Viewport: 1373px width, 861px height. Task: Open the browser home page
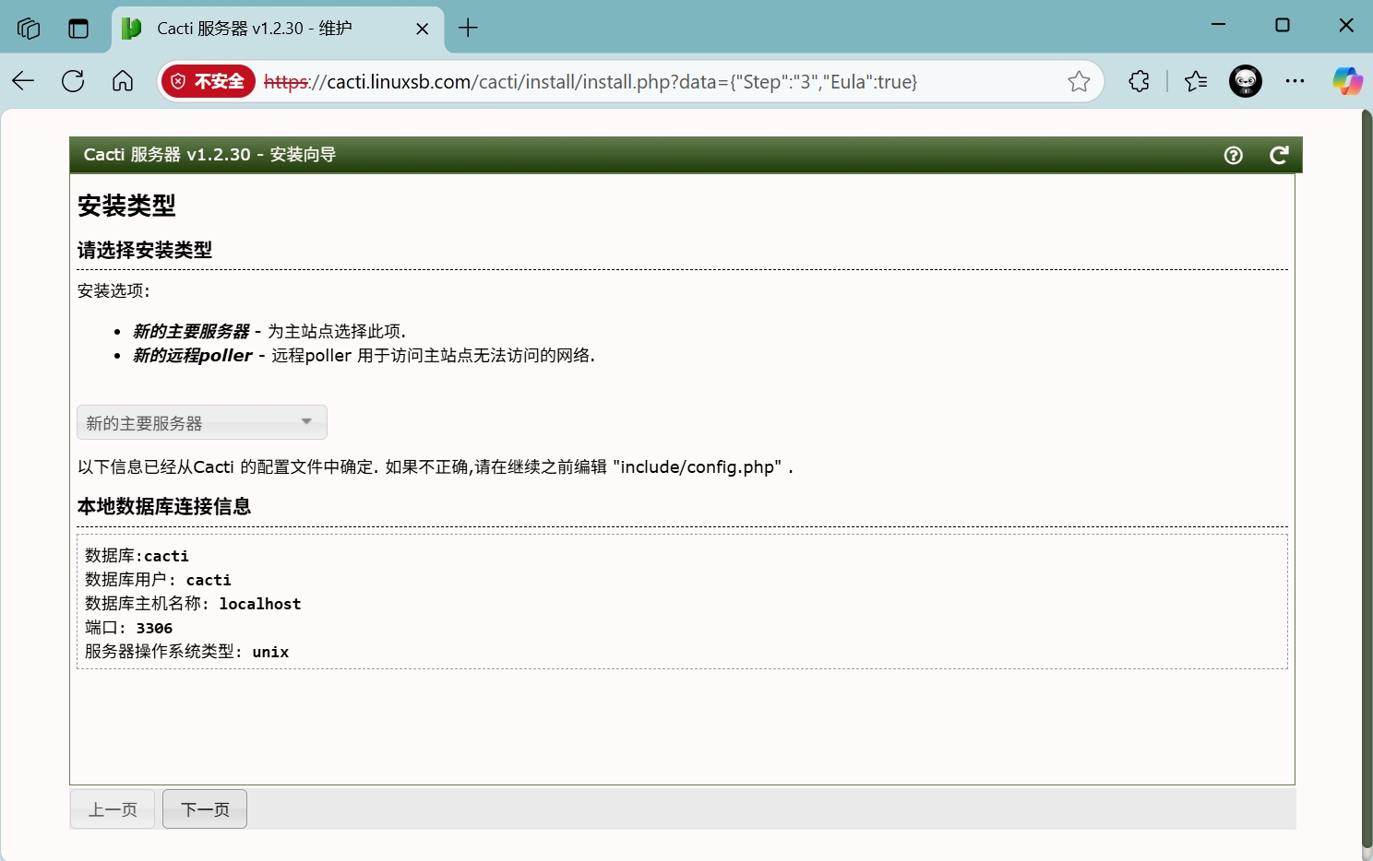pyautogui.click(x=123, y=81)
